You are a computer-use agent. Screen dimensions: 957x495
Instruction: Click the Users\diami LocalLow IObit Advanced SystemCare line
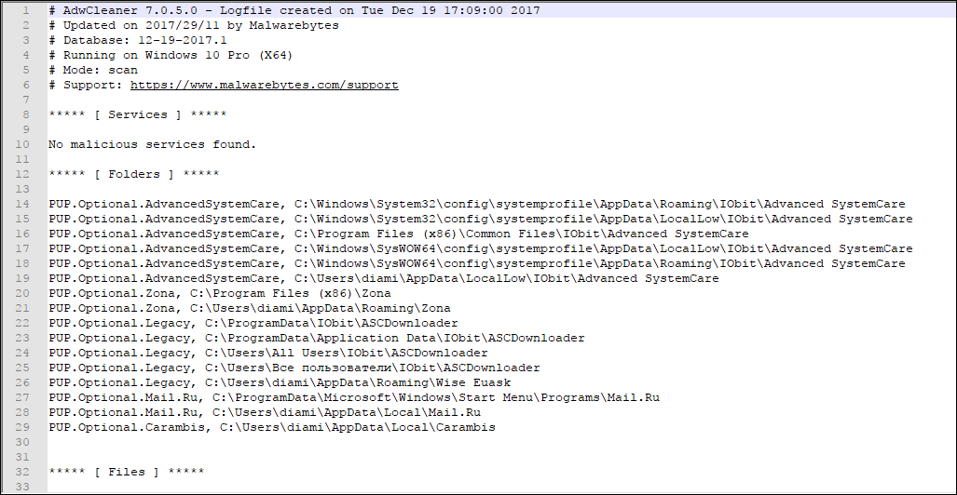tap(384, 278)
